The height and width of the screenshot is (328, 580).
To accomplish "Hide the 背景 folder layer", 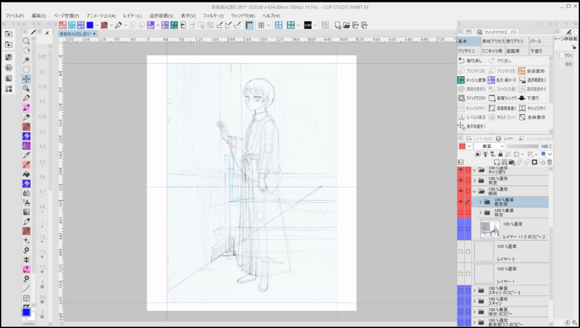I will coord(460,180).
